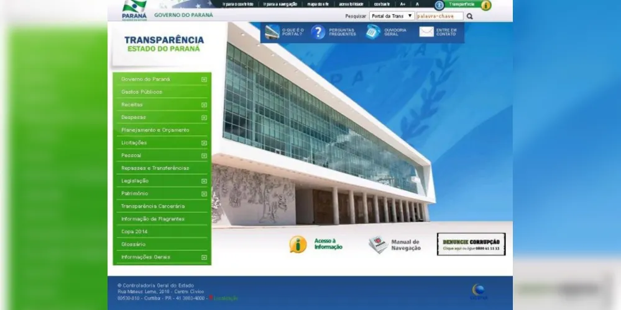621x310 pixels.
Task: Expand the Patrimônio menu item
Action: click(204, 193)
